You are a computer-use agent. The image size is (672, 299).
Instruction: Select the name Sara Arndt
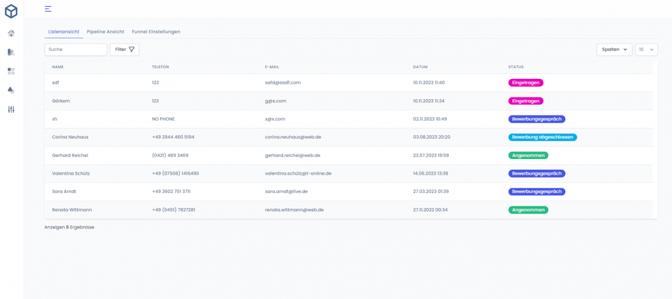pyautogui.click(x=64, y=191)
